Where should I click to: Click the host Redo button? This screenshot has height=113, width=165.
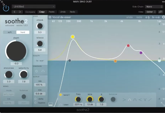pos(73,12)
